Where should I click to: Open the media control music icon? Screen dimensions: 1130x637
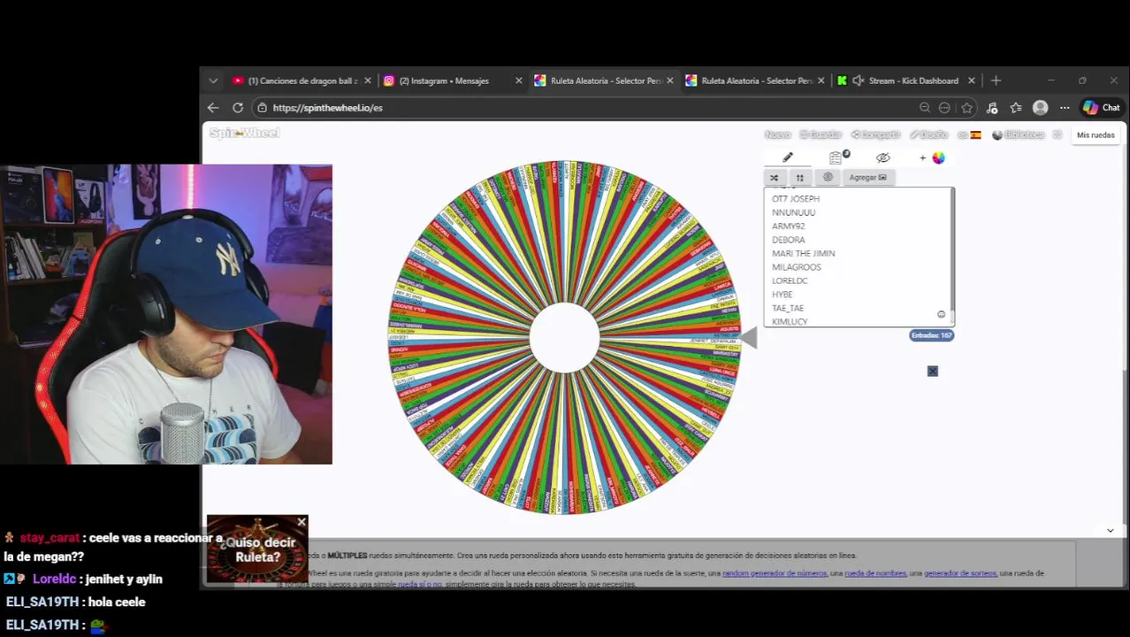point(992,107)
